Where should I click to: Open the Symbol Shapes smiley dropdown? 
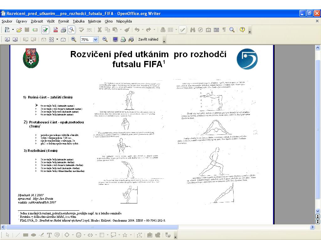point(84,235)
